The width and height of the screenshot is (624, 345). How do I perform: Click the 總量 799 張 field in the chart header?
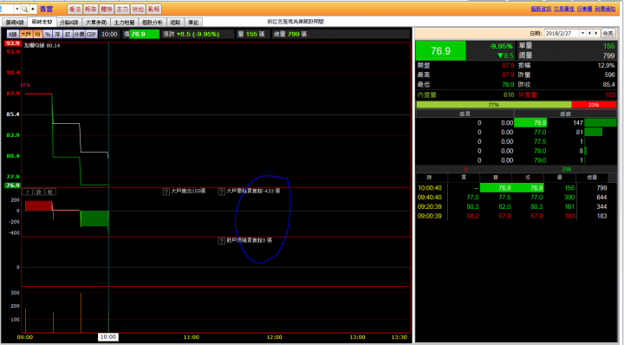click(290, 34)
